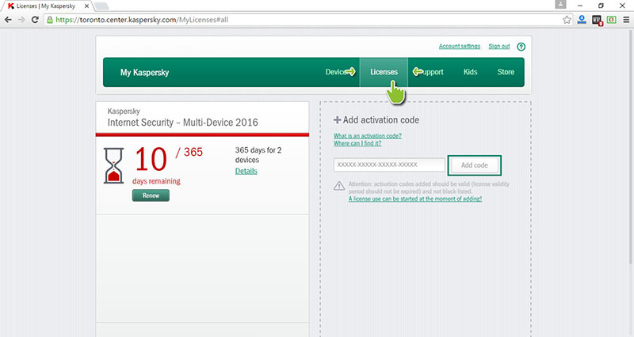Minimize the browser window
This screenshot has height=337, width=634.
click(x=580, y=6)
